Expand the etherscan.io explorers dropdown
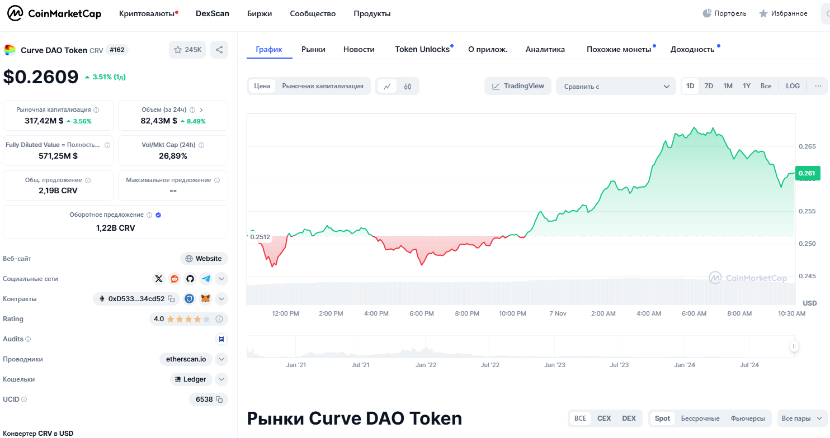The image size is (830, 438). tap(221, 359)
